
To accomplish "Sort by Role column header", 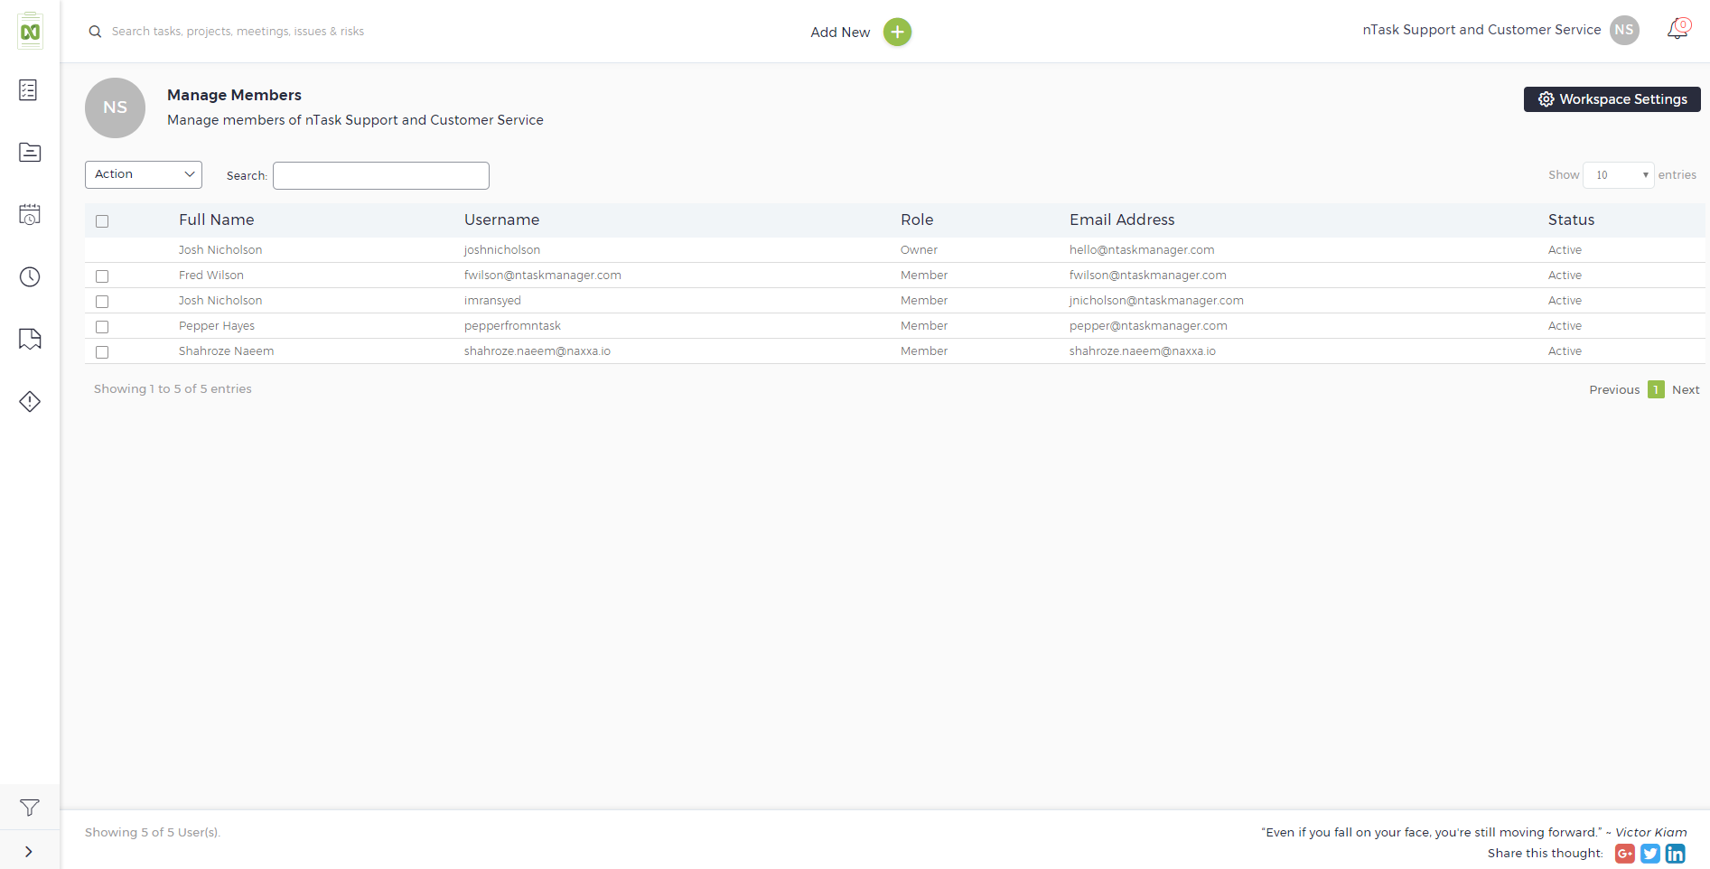I will tap(917, 220).
